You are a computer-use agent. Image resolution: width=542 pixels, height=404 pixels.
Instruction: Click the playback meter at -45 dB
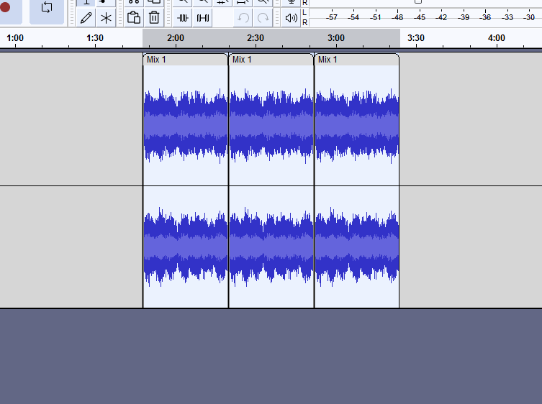click(420, 17)
